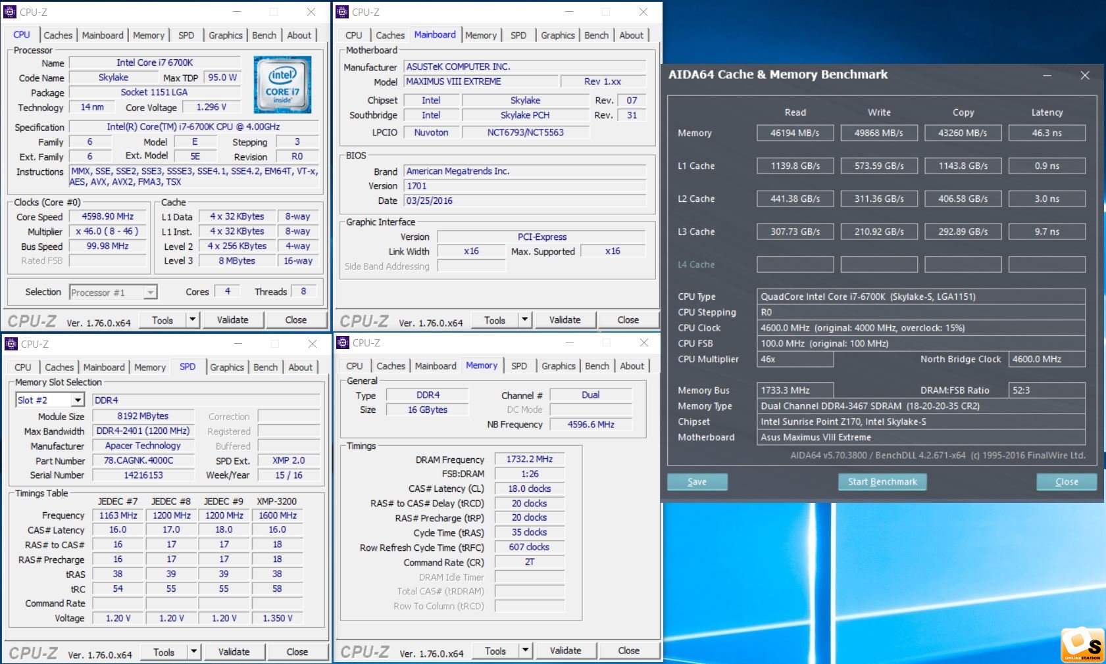Click L1 Cache Read 1139.8 GB/s value
This screenshot has height=664, width=1106.
[795, 166]
